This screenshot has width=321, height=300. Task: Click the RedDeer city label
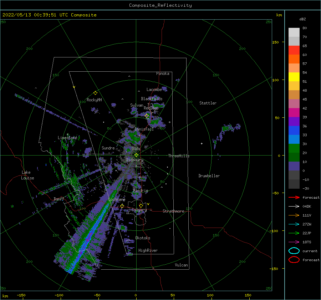point(151,108)
